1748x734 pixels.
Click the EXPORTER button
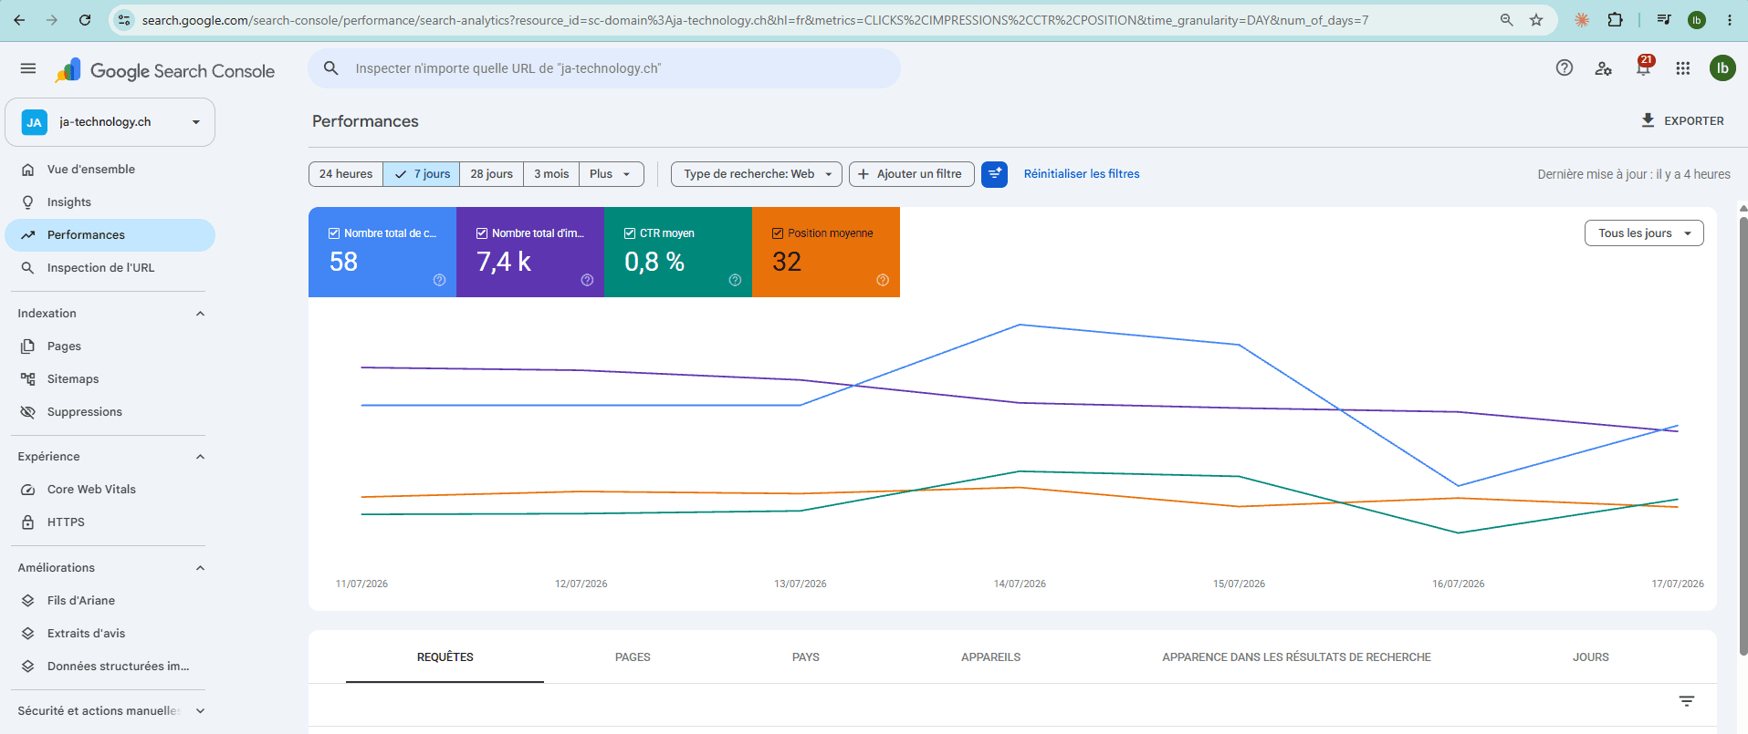(x=1682, y=120)
